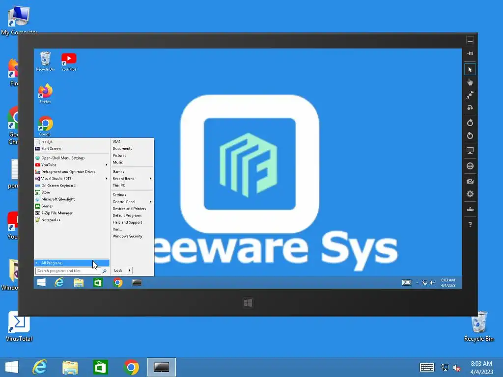Screen dimensions: 503x377
Task: Expand All Programs in start menu
Action: click(x=72, y=263)
